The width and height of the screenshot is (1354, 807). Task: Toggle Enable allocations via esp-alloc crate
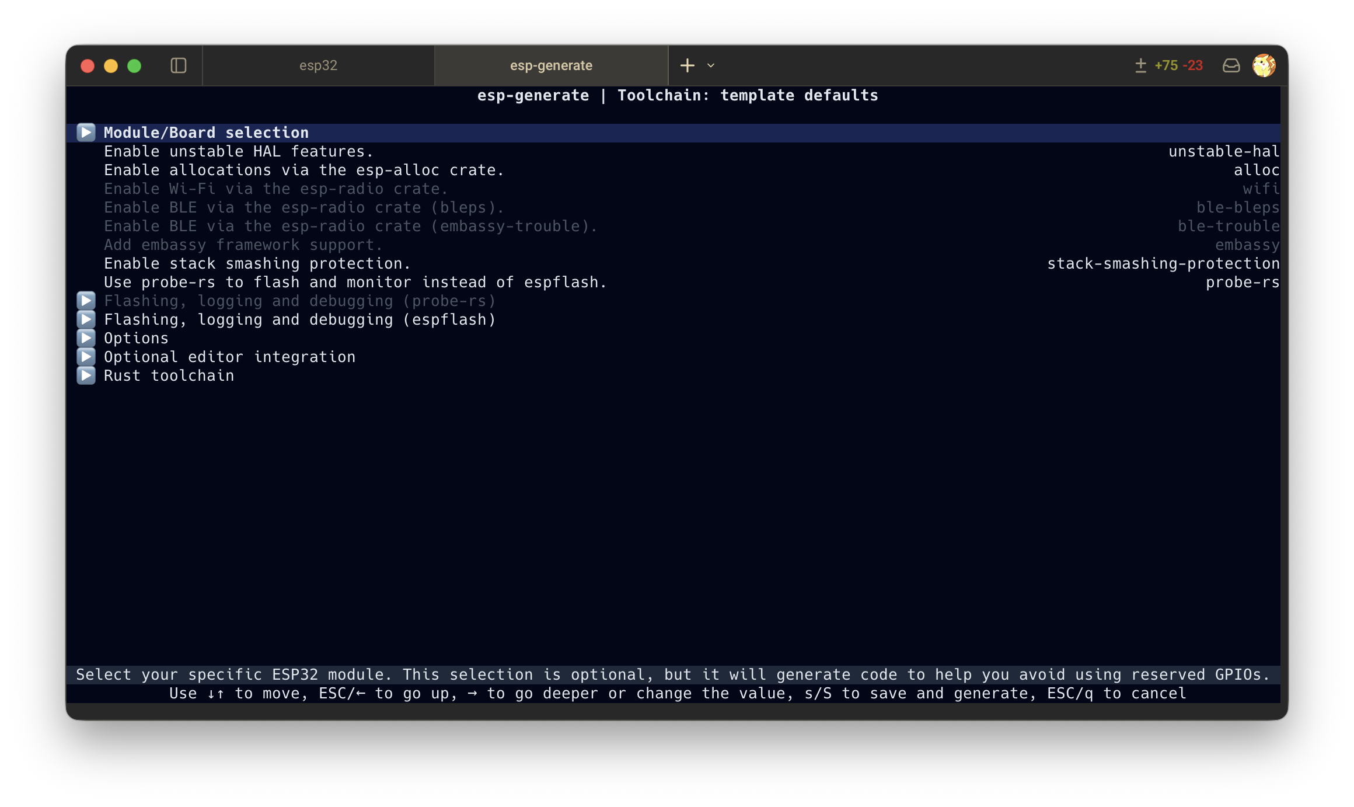pos(673,170)
